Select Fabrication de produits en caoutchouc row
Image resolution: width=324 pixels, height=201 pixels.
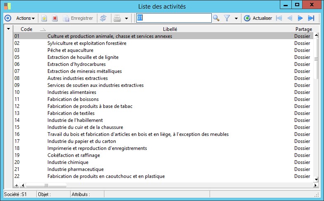click(163, 176)
